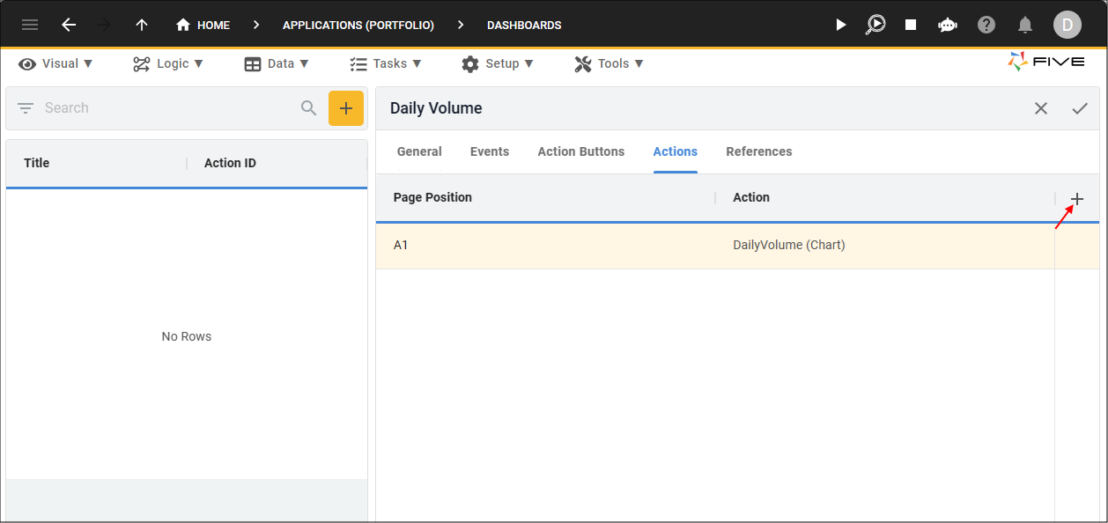Go back with the left arrow
Image resolution: width=1108 pixels, height=523 pixels.
[x=69, y=25]
